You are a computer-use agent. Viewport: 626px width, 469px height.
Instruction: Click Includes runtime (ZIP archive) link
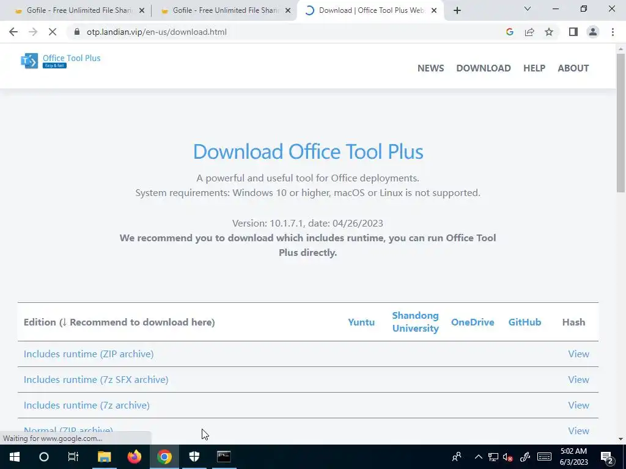(89, 354)
